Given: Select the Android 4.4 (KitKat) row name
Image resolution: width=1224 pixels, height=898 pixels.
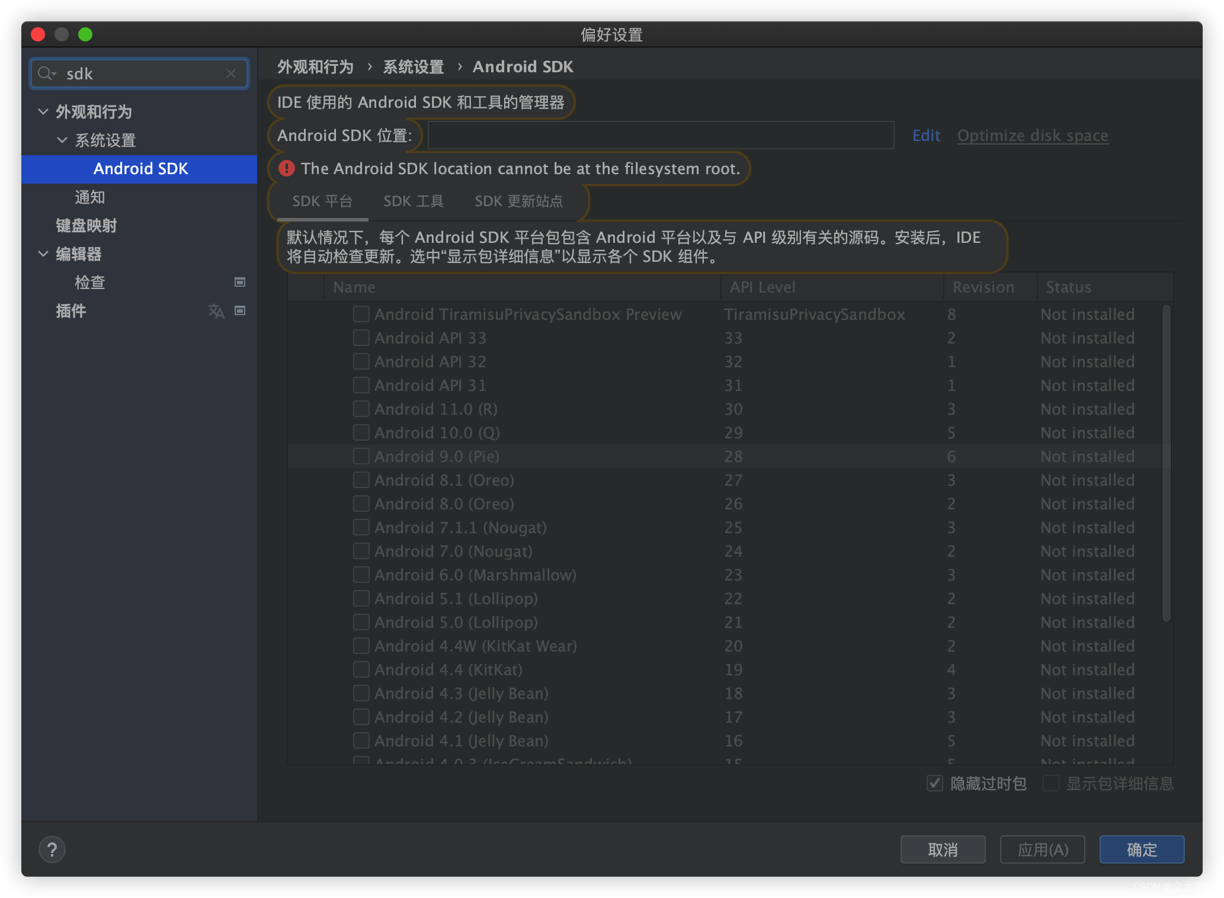Looking at the screenshot, I should tap(448, 669).
